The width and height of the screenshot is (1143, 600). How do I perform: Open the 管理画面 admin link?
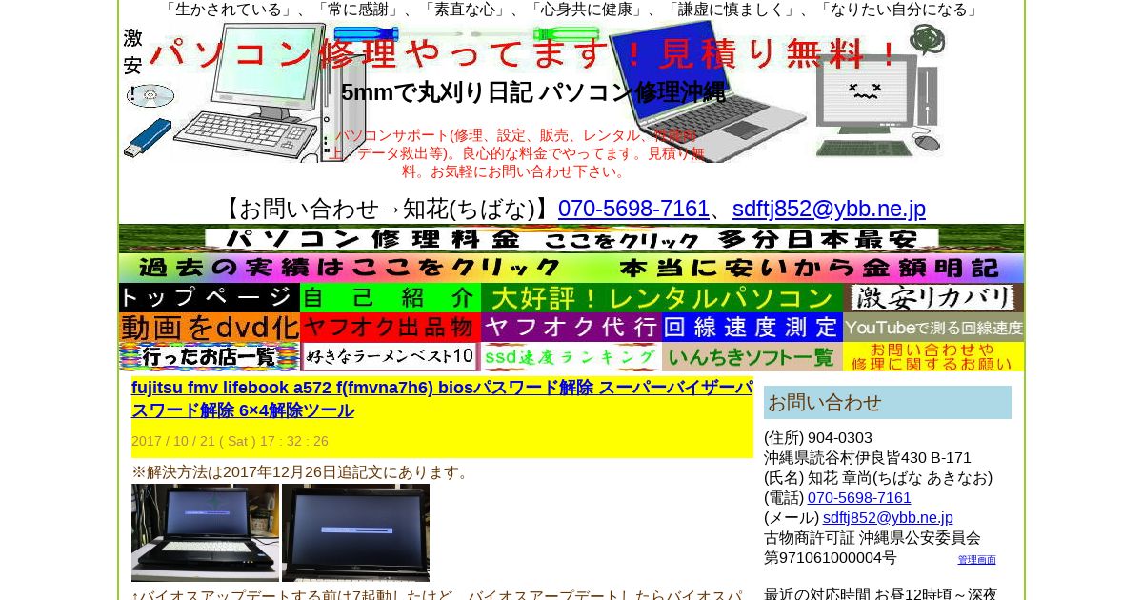click(976, 560)
